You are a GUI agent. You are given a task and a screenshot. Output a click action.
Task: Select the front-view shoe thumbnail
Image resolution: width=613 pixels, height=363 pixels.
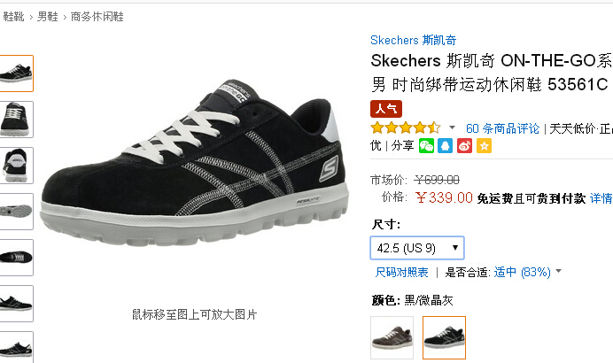tap(16, 120)
